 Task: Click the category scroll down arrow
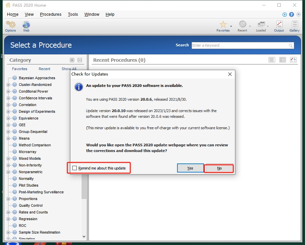84,237
